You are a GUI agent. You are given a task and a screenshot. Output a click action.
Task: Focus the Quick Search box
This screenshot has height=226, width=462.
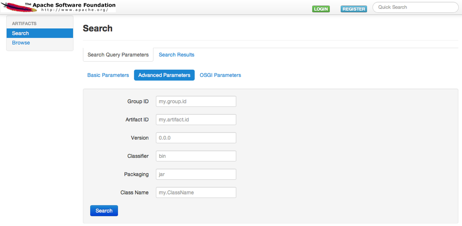(x=415, y=7)
